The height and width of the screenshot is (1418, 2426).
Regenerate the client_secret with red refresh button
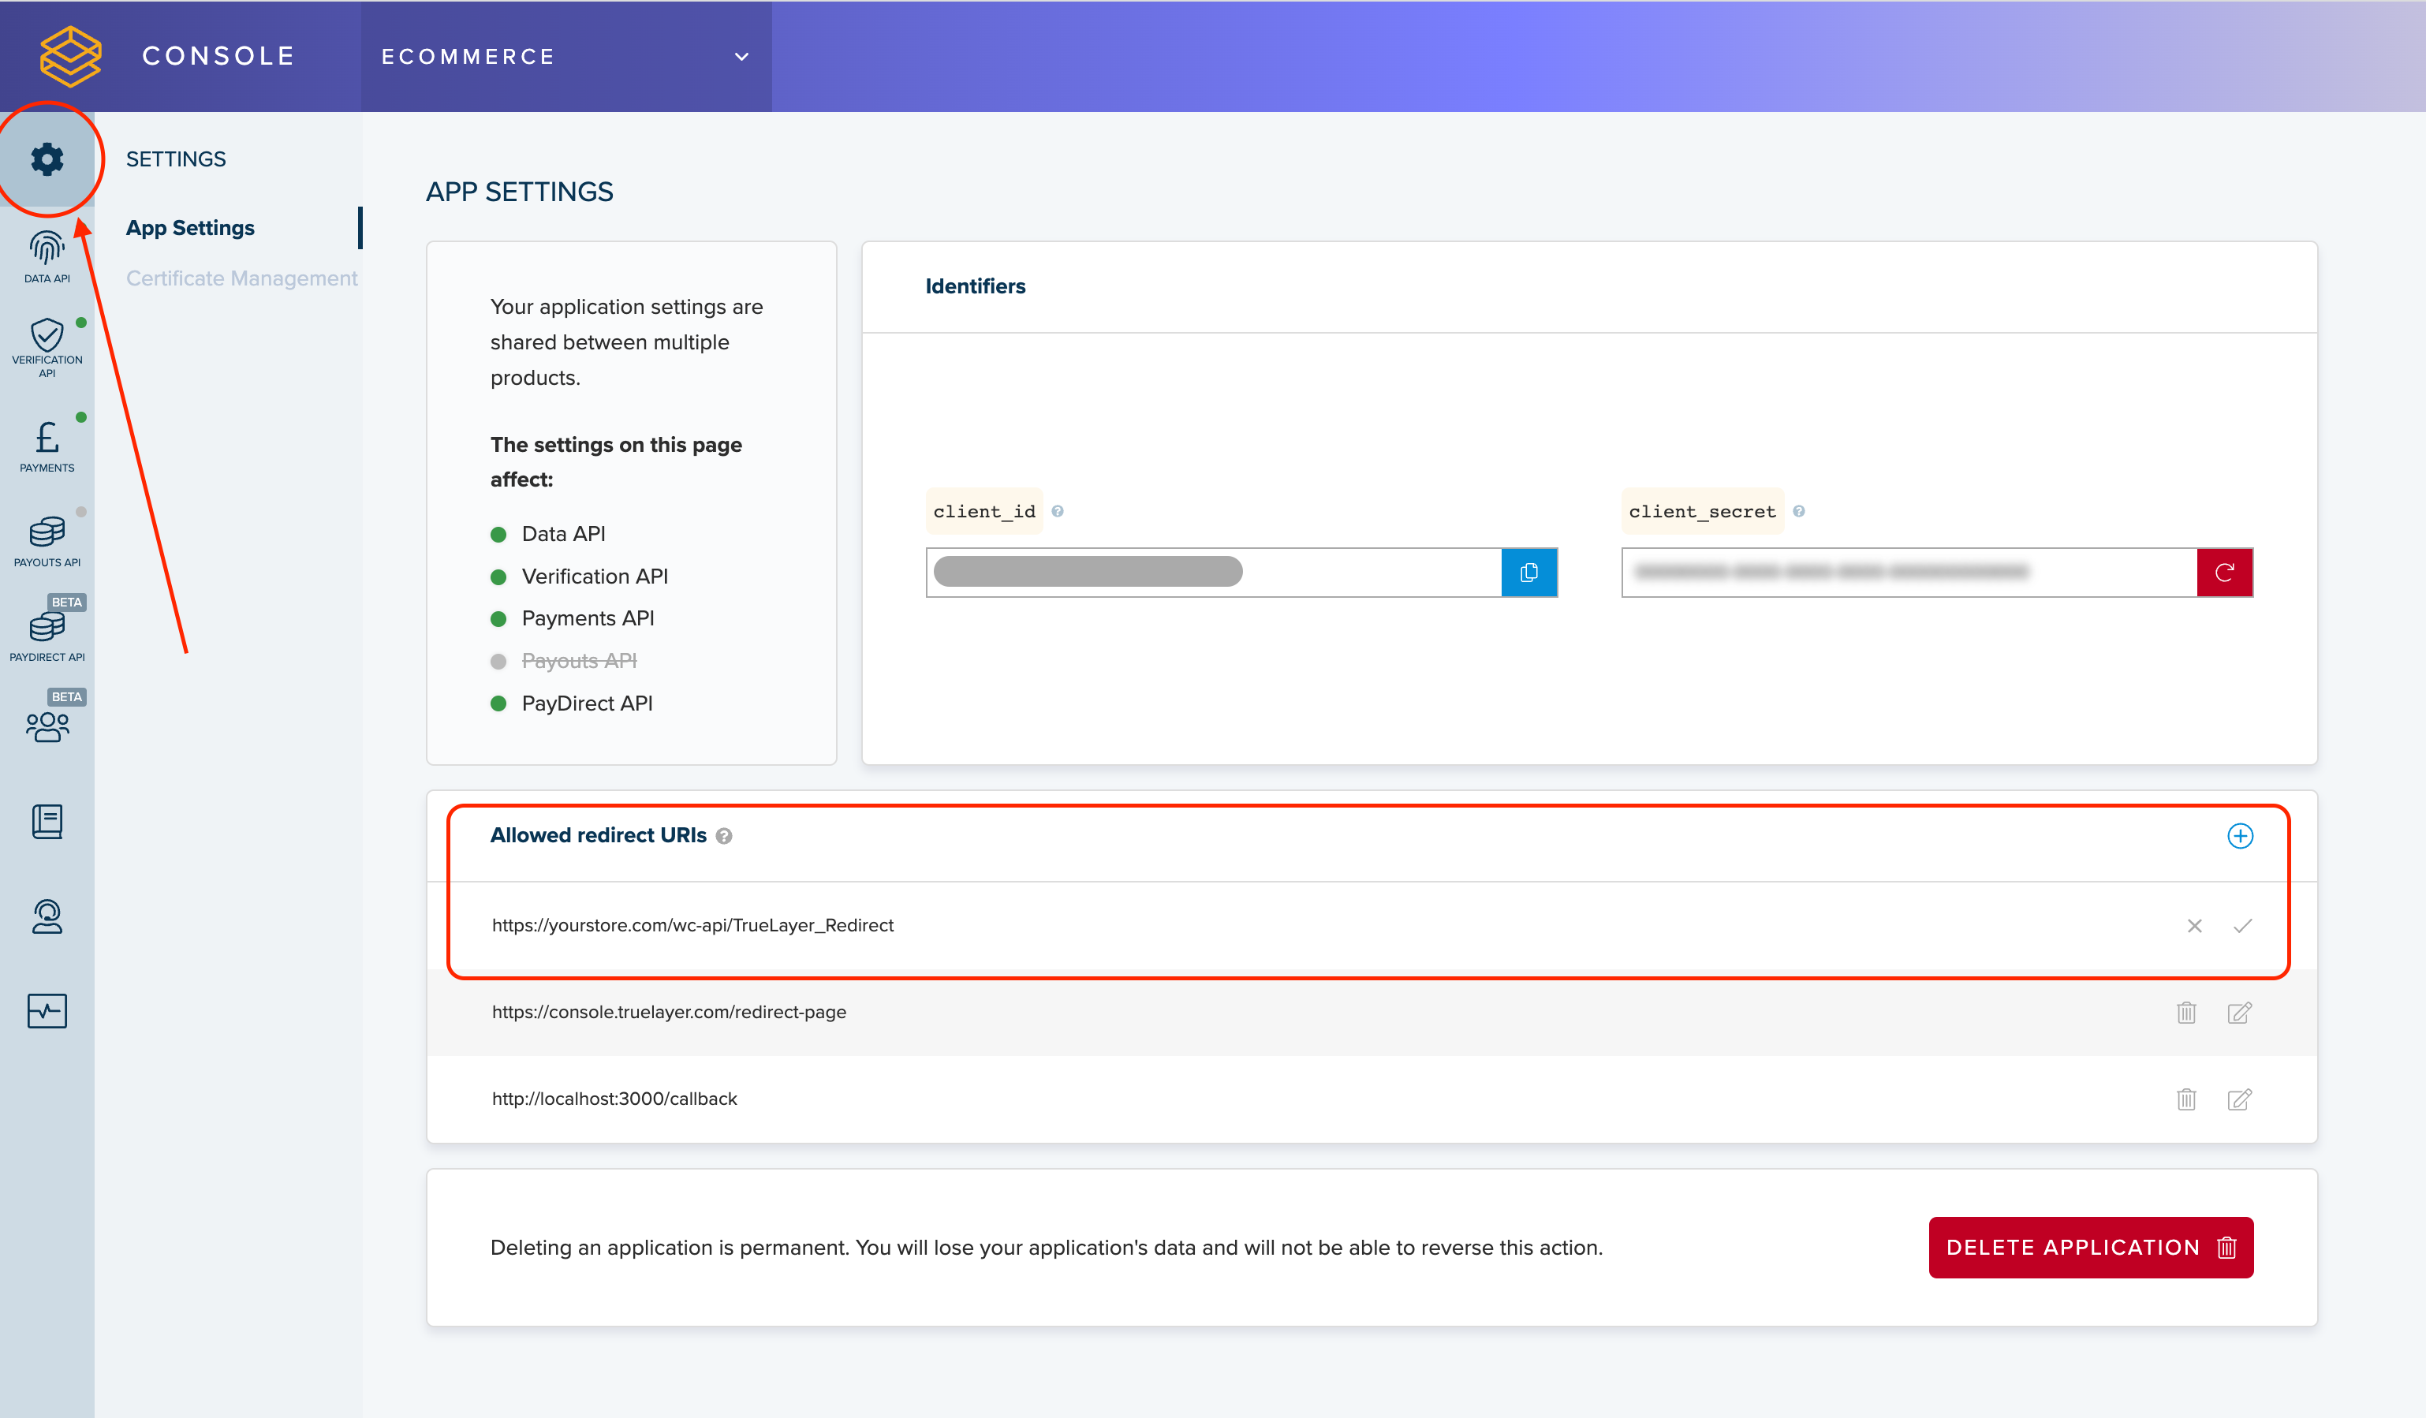[2224, 573]
